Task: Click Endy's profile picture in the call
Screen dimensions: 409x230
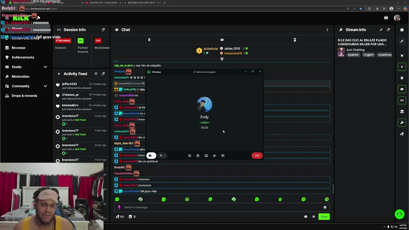Action: (x=204, y=105)
